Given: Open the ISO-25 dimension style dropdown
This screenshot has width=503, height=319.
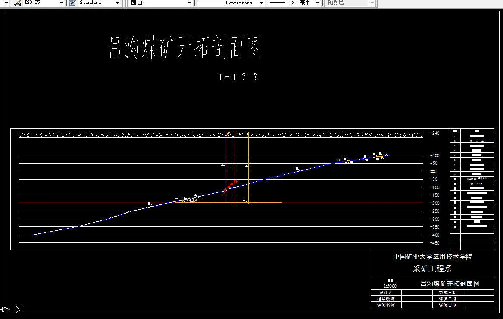Looking at the screenshot, I should 62,3.
